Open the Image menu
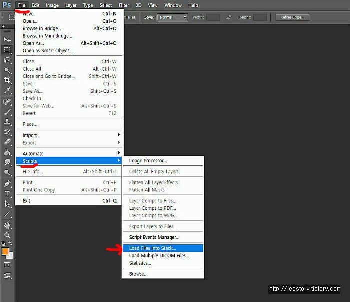Viewport: 350px width, 302px height. [52, 5]
